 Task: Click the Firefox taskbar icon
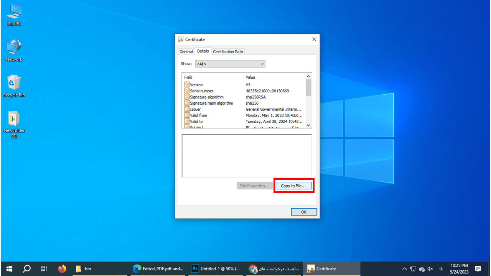pos(62,269)
